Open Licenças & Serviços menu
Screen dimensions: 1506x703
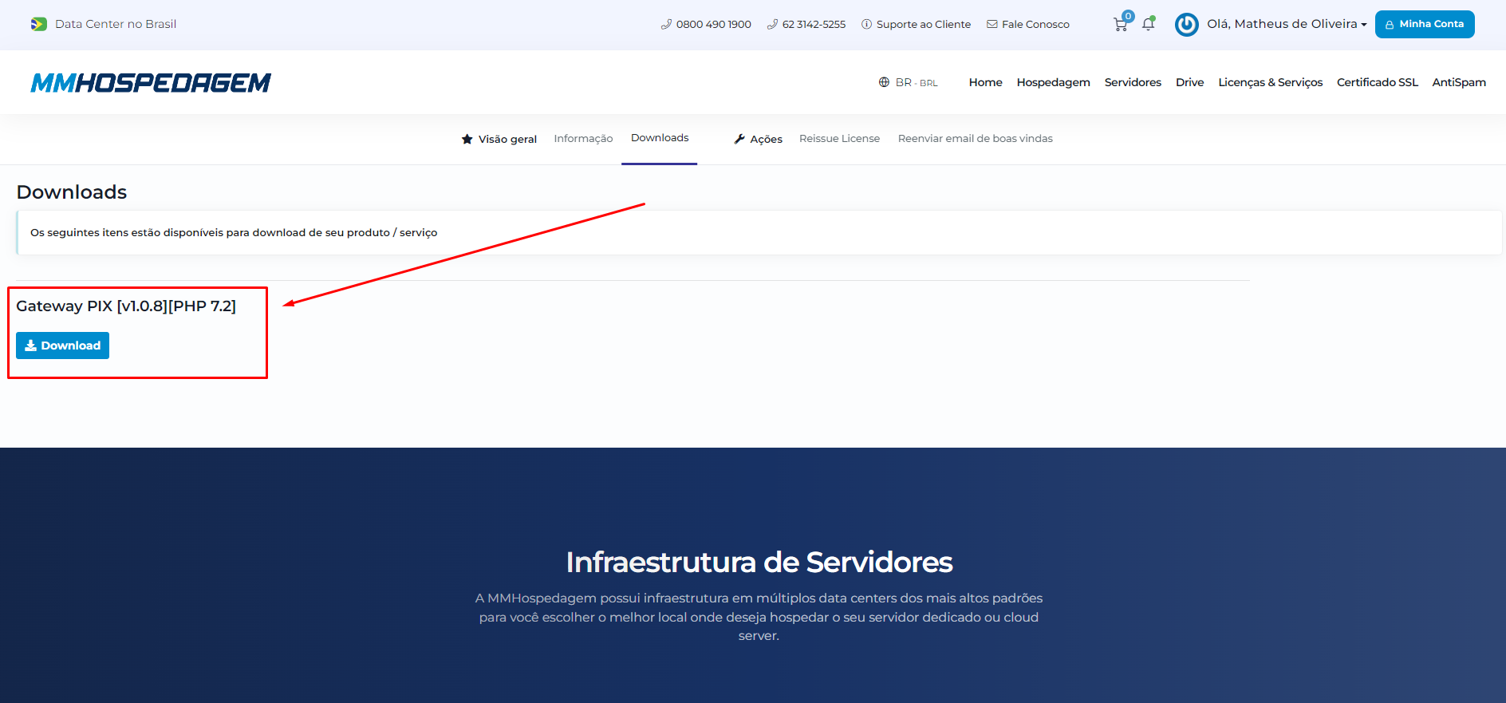(1270, 82)
